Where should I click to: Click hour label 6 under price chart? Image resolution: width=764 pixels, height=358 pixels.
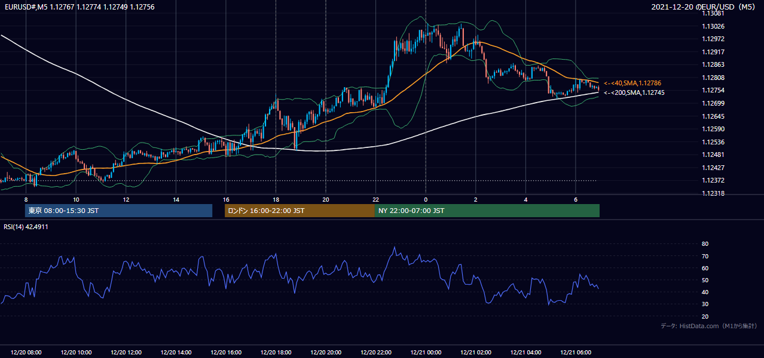(576, 199)
